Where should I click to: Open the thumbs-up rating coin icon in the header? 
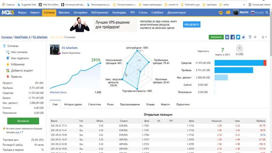228,12
